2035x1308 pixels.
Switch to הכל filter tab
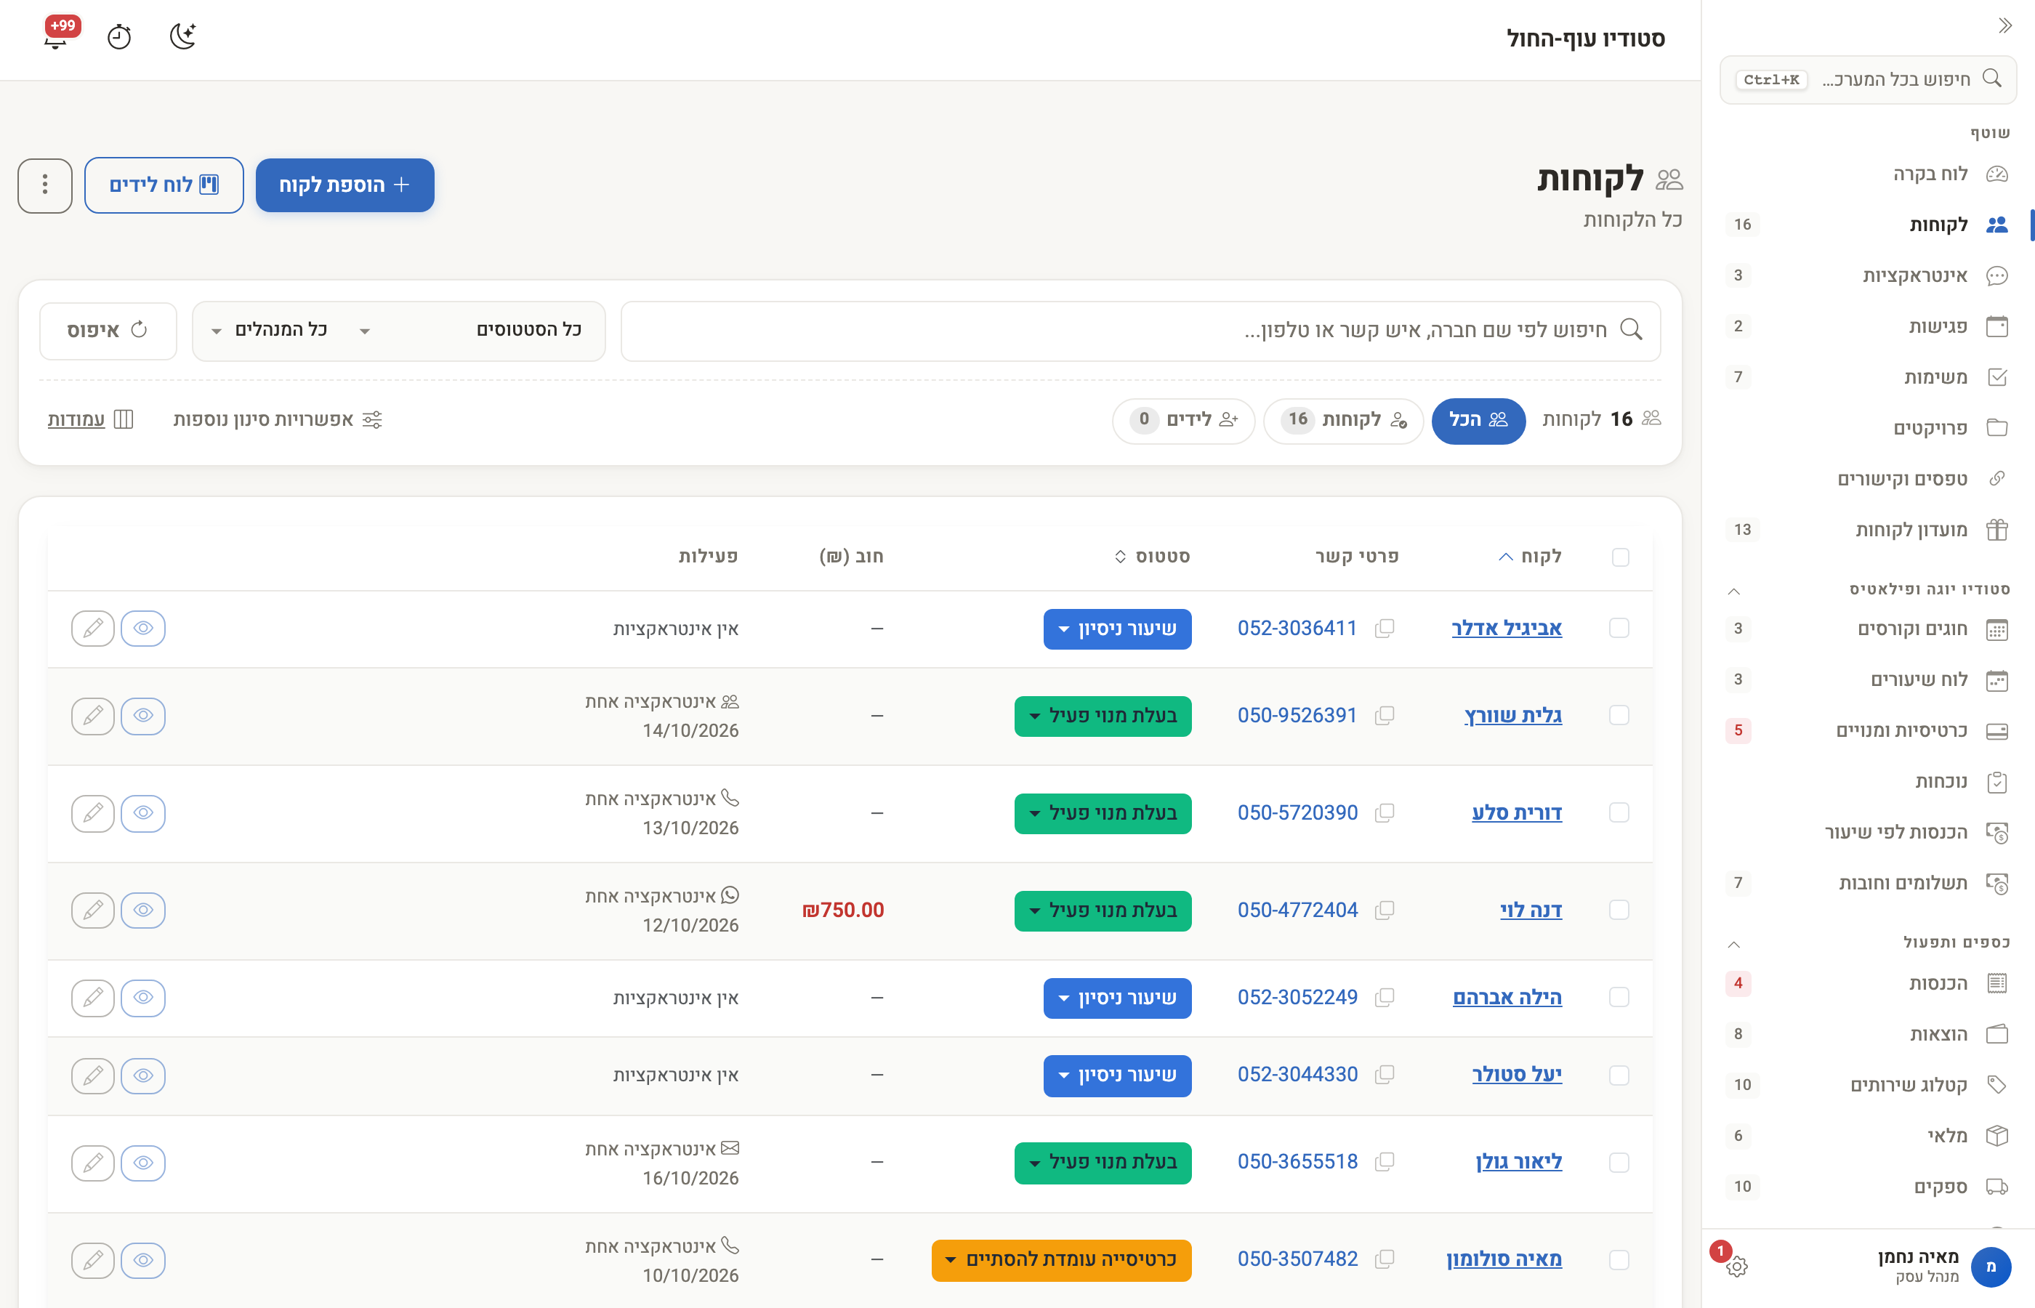tap(1478, 421)
